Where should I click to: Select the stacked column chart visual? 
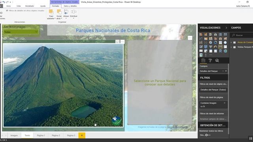[x=206, y=34]
